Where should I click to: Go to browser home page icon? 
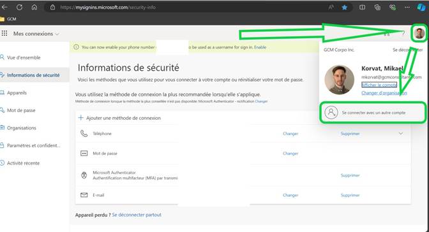pos(34,7)
